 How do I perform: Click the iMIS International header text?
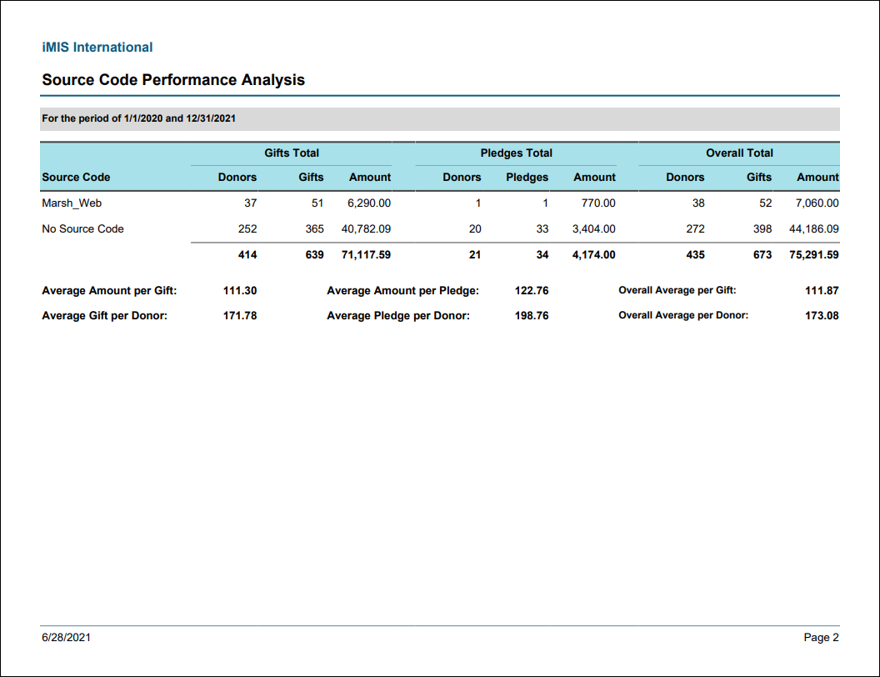coord(97,48)
